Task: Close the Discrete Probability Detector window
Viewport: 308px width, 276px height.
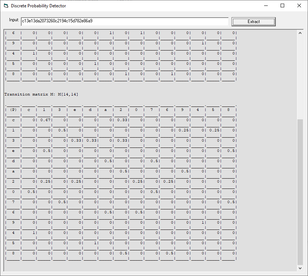Action: point(299,6)
